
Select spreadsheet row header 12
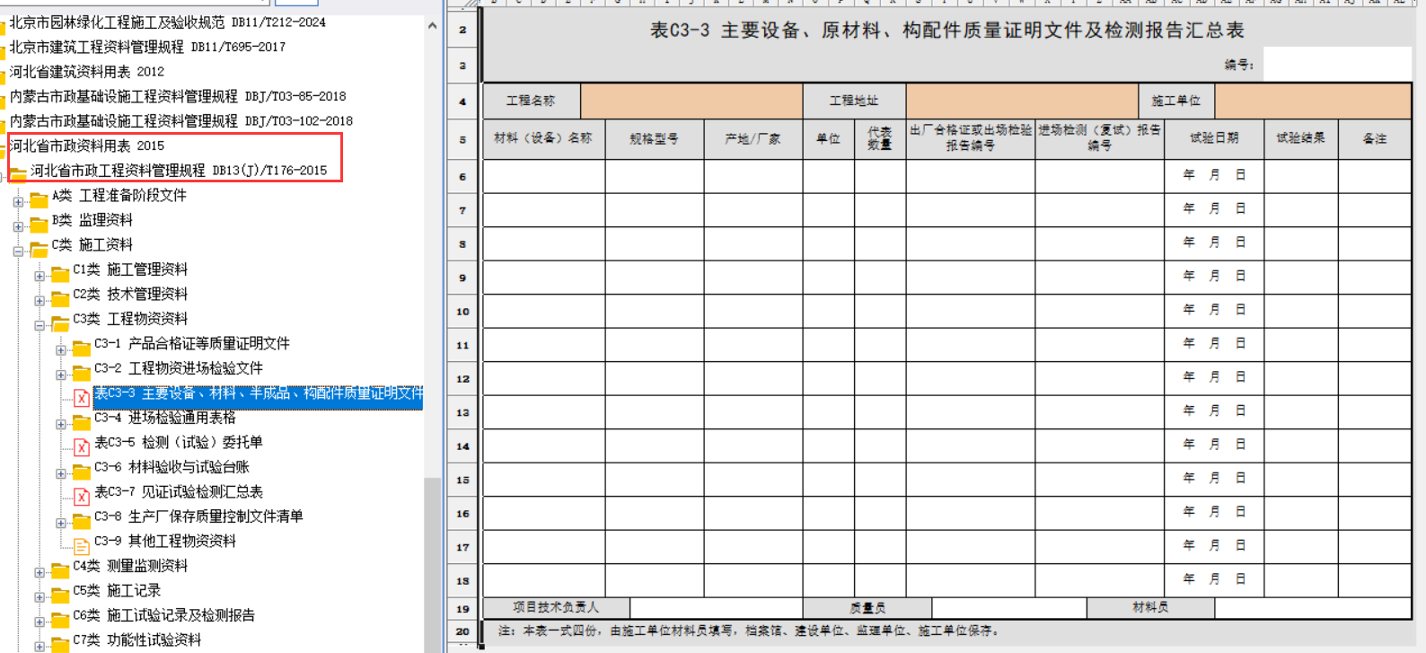(x=462, y=379)
